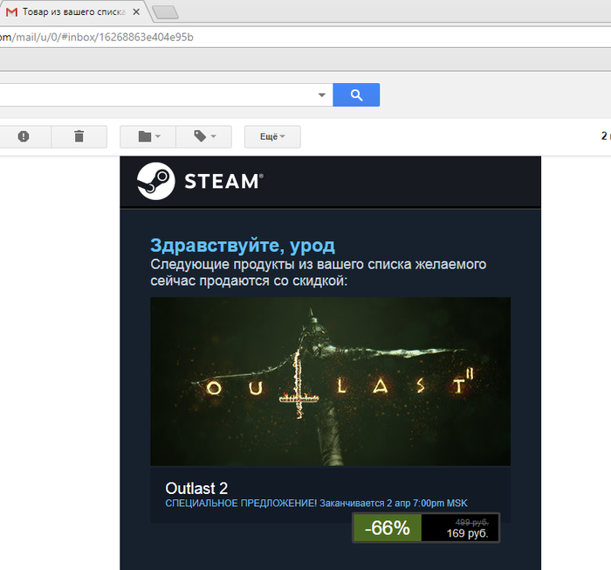The image size is (611, 570).
Task: Click the STEAM wordmark text
Action: point(221,182)
